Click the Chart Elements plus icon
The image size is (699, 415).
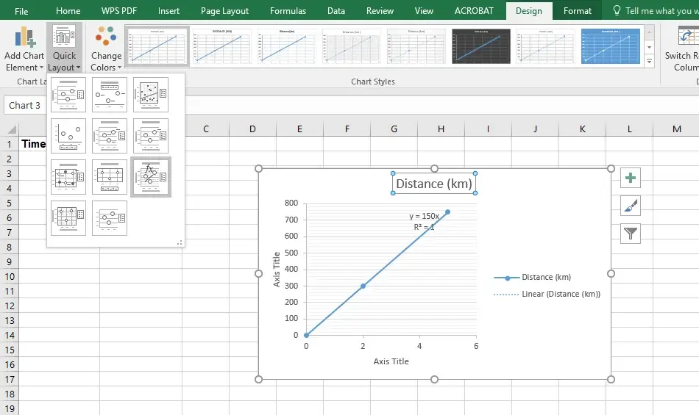coord(631,178)
